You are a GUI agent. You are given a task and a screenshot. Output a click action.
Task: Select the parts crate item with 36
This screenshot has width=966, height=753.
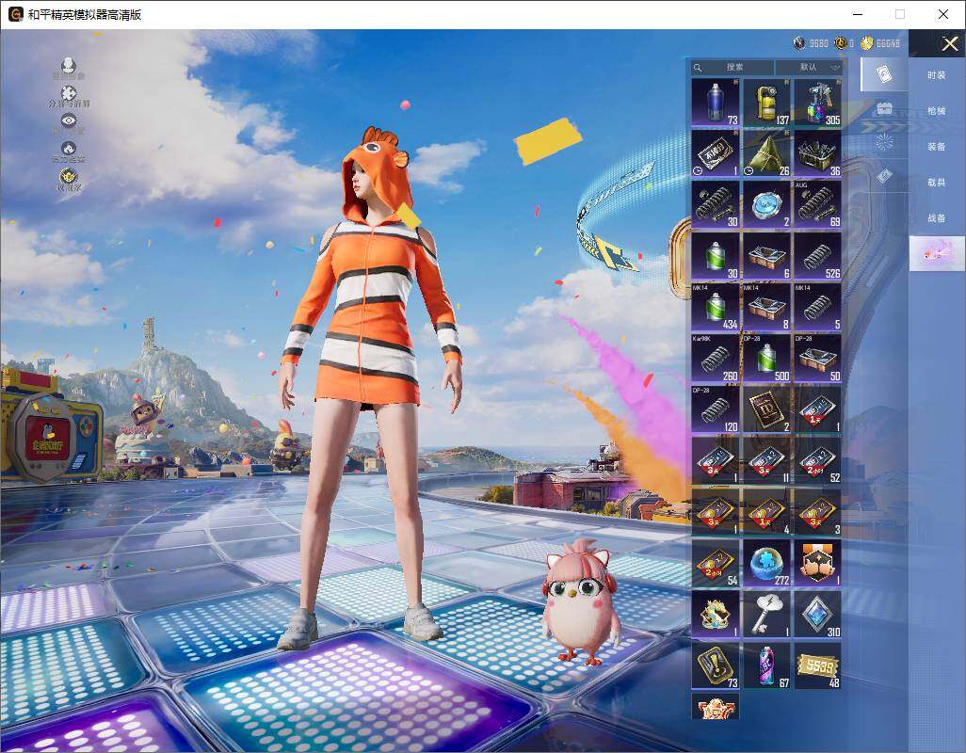[817, 153]
